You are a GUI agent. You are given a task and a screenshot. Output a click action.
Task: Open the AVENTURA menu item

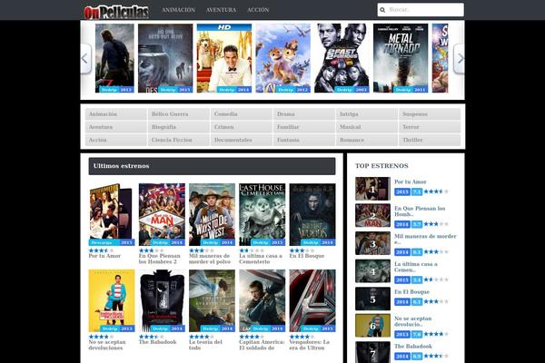(x=221, y=10)
